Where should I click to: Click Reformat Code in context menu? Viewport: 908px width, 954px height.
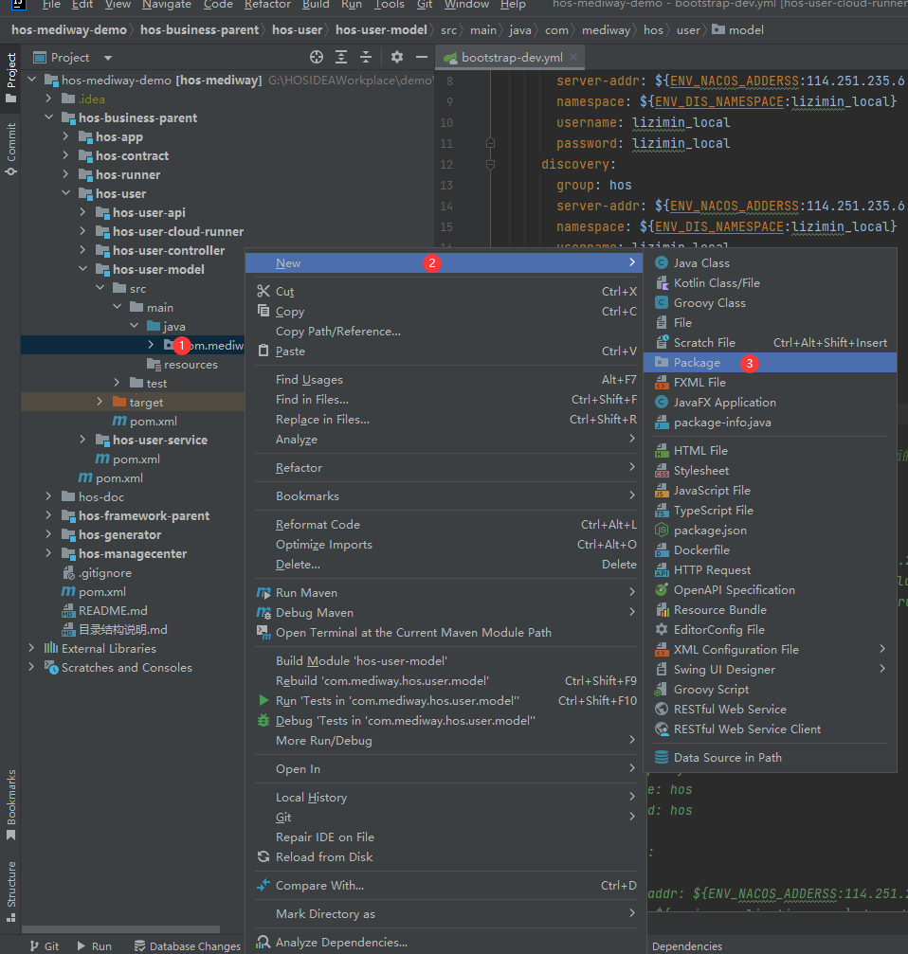tap(318, 525)
